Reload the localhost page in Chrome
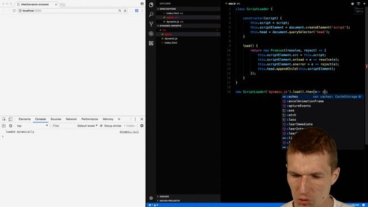Viewport: 368px width, 207px height. 14,10
